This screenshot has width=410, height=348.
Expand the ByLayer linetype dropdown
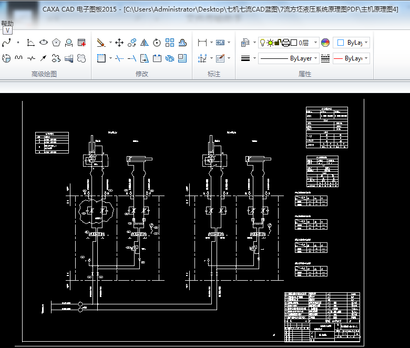tap(315, 58)
